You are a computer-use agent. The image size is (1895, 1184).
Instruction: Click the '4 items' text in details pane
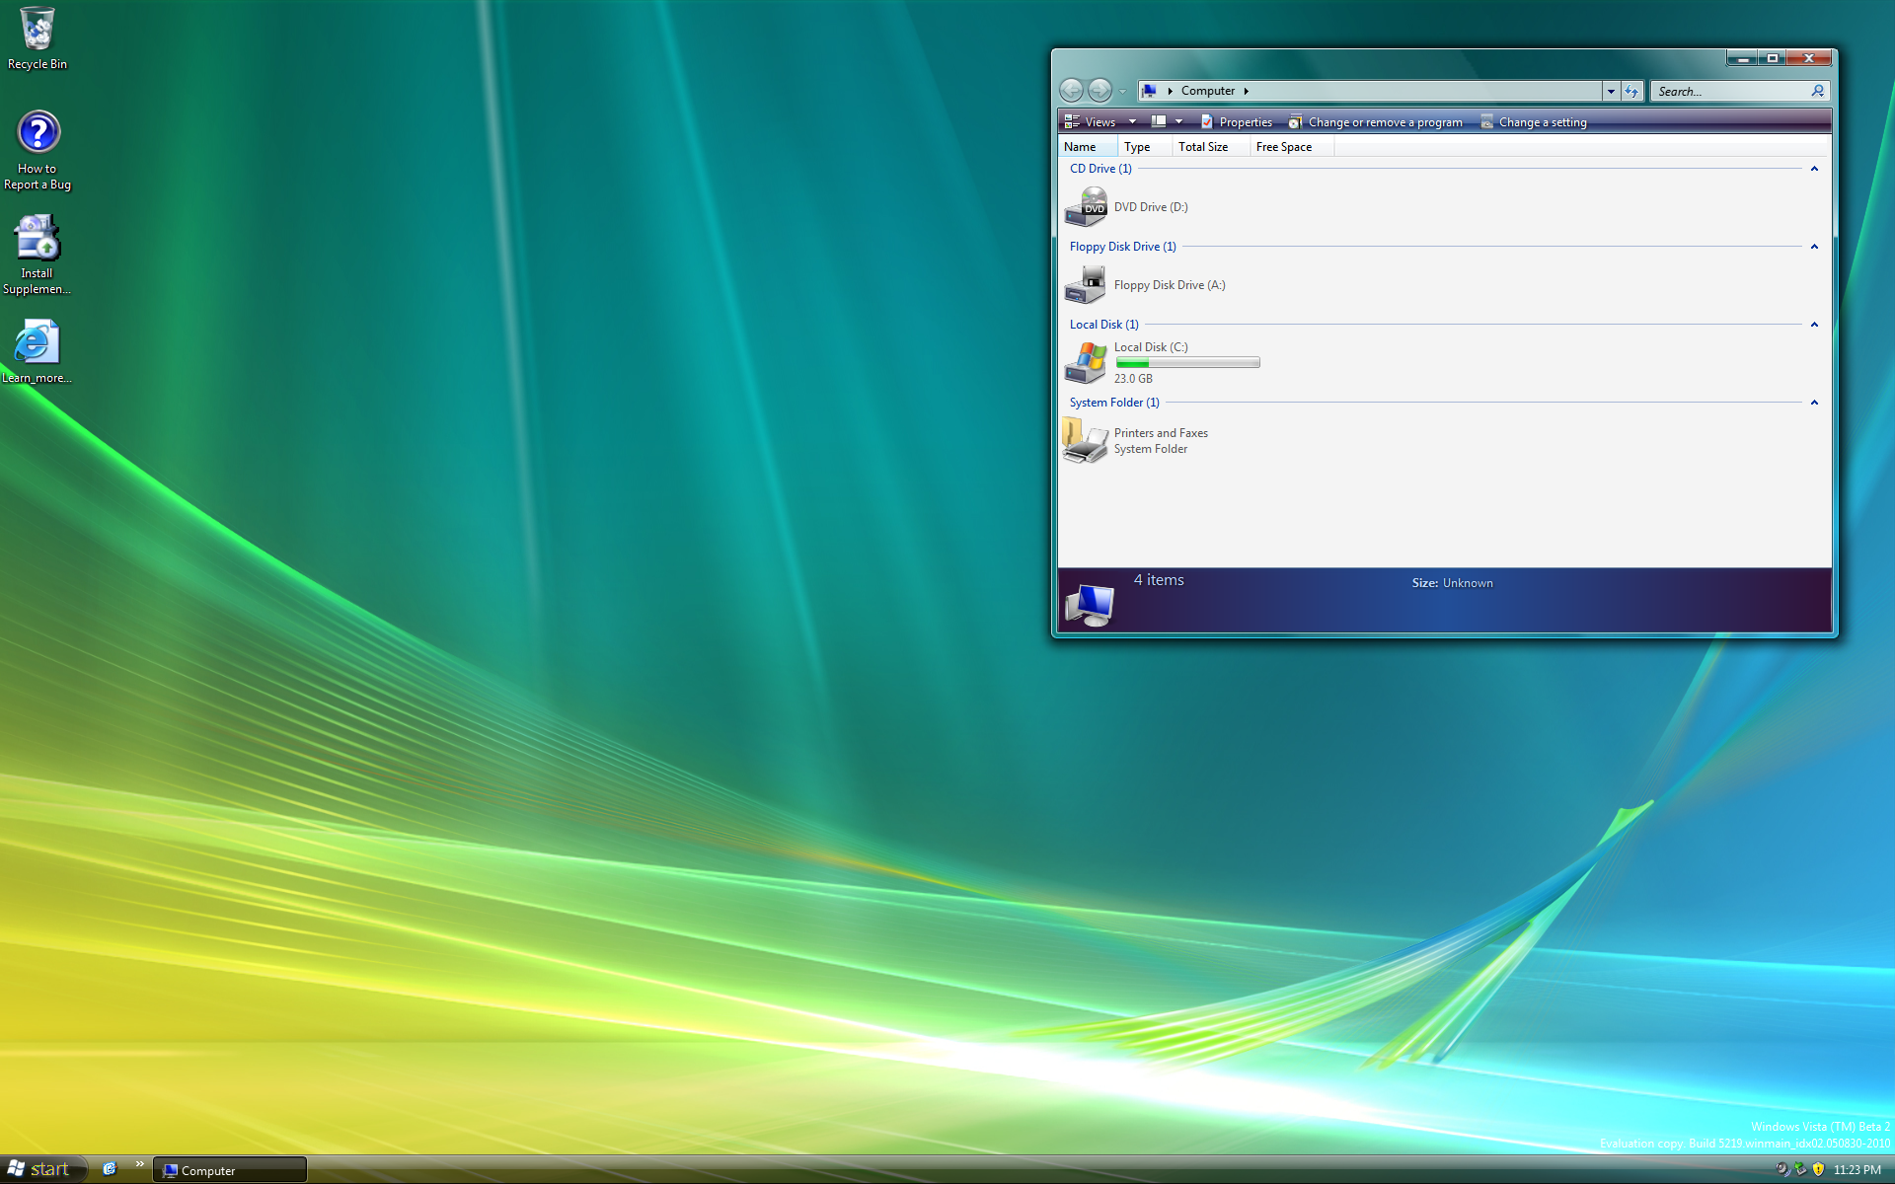pyautogui.click(x=1159, y=580)
